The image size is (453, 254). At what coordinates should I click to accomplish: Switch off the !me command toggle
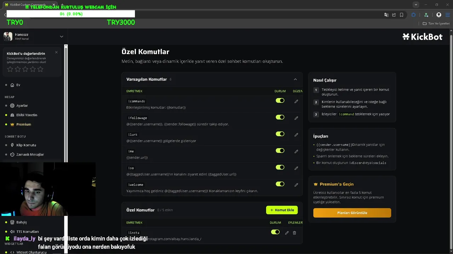[280, 151]
